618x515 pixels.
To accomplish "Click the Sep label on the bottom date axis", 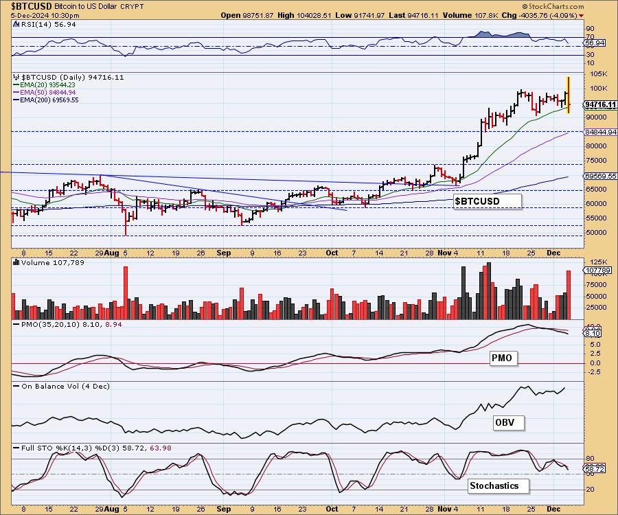I will (223, 509).
